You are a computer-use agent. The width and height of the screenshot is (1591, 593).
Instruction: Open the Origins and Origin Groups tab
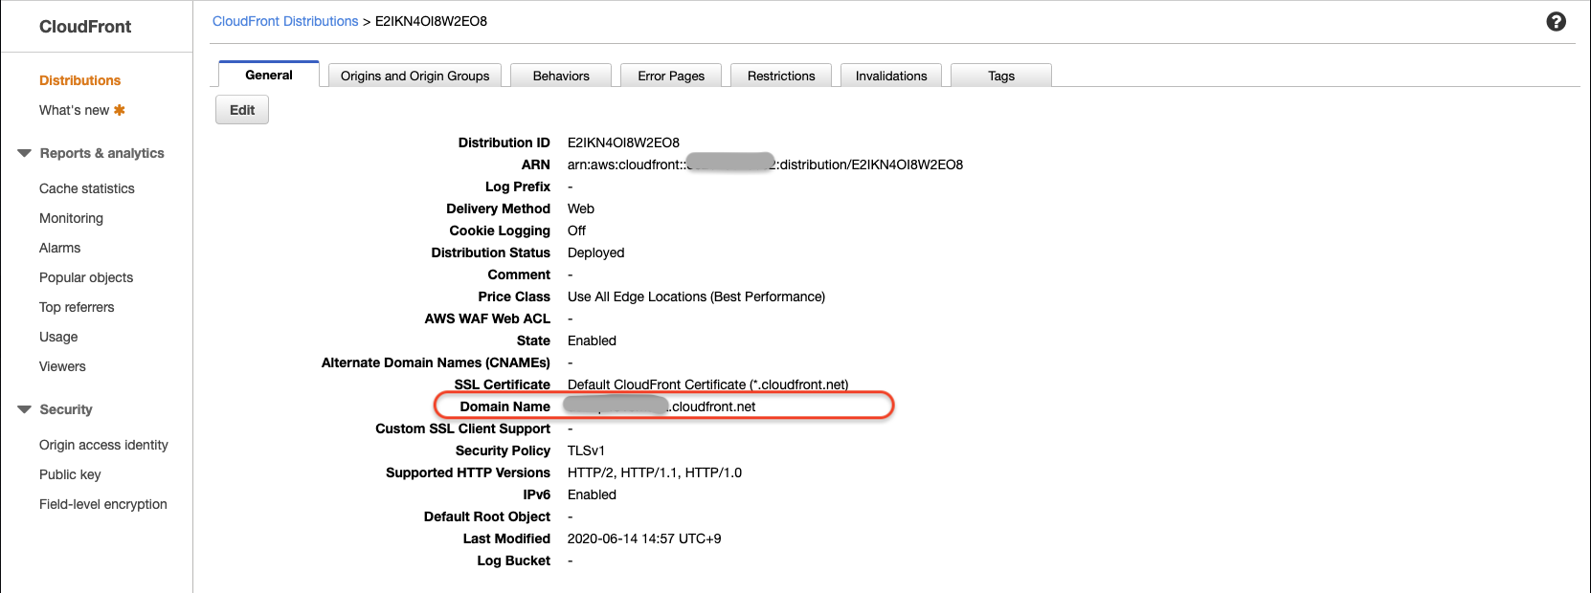point(415,76)
